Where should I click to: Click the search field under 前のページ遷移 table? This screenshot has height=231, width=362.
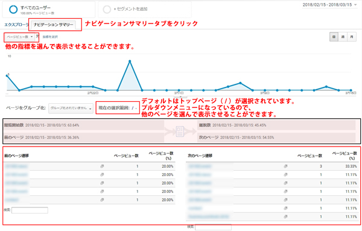30,210
